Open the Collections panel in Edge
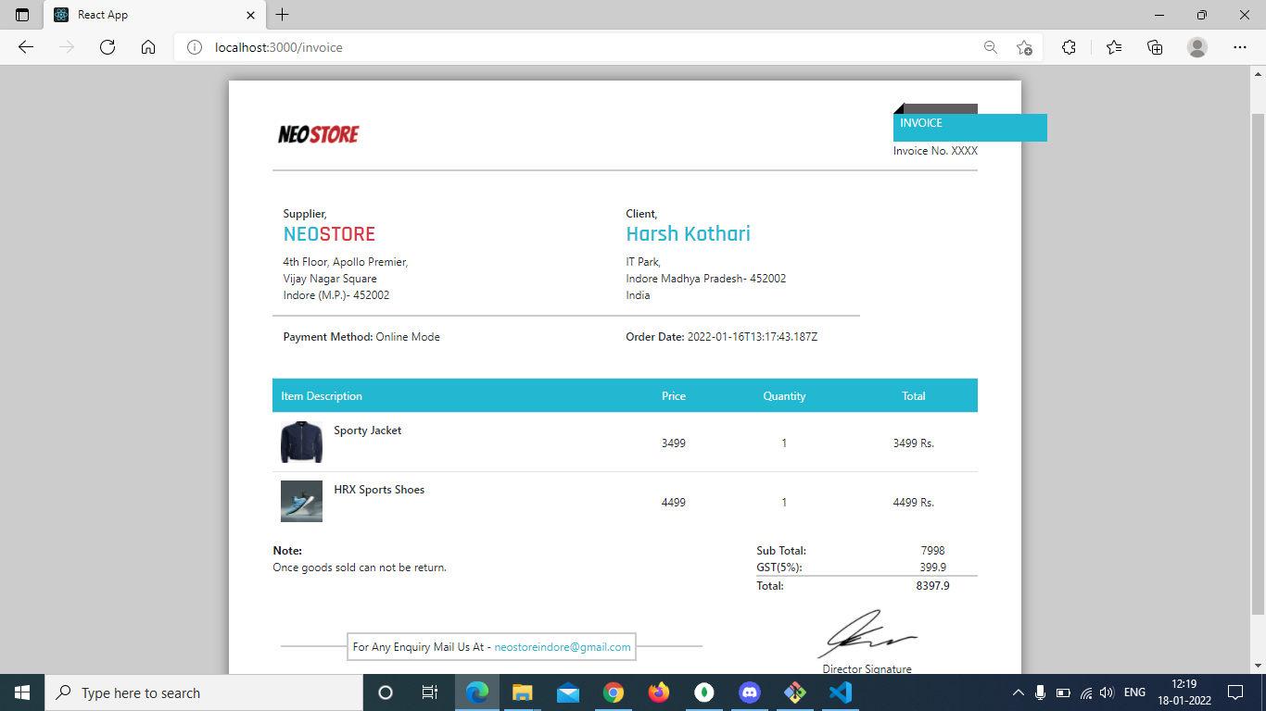This screenshot has height=711, width=1266. (x=1155, y=47)
